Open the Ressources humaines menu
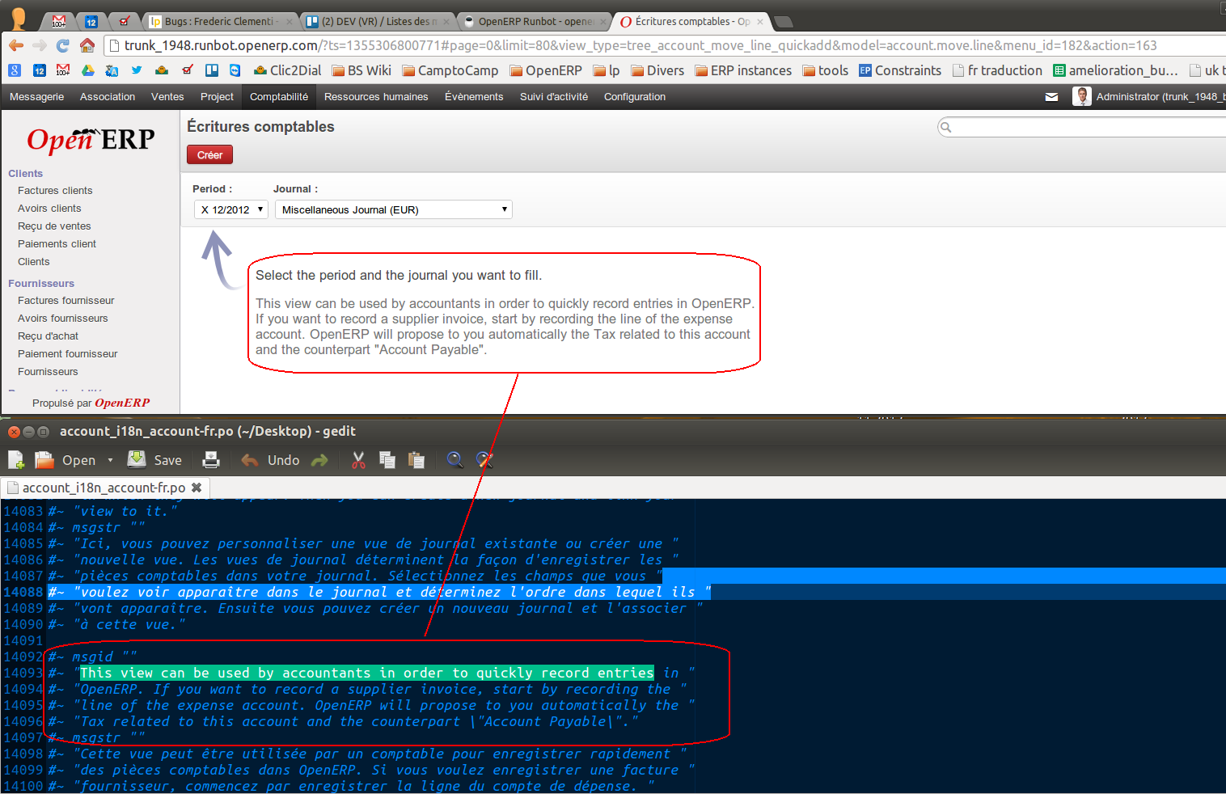 pos(376,96)
